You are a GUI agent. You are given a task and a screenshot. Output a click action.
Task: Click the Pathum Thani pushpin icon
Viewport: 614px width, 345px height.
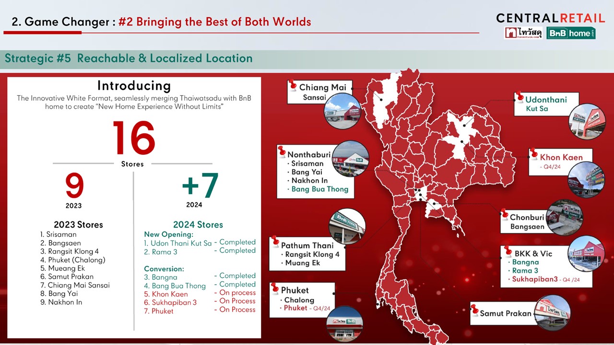click(275, 241)
